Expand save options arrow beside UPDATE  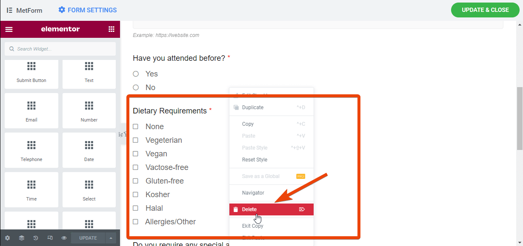coord(111,238)
